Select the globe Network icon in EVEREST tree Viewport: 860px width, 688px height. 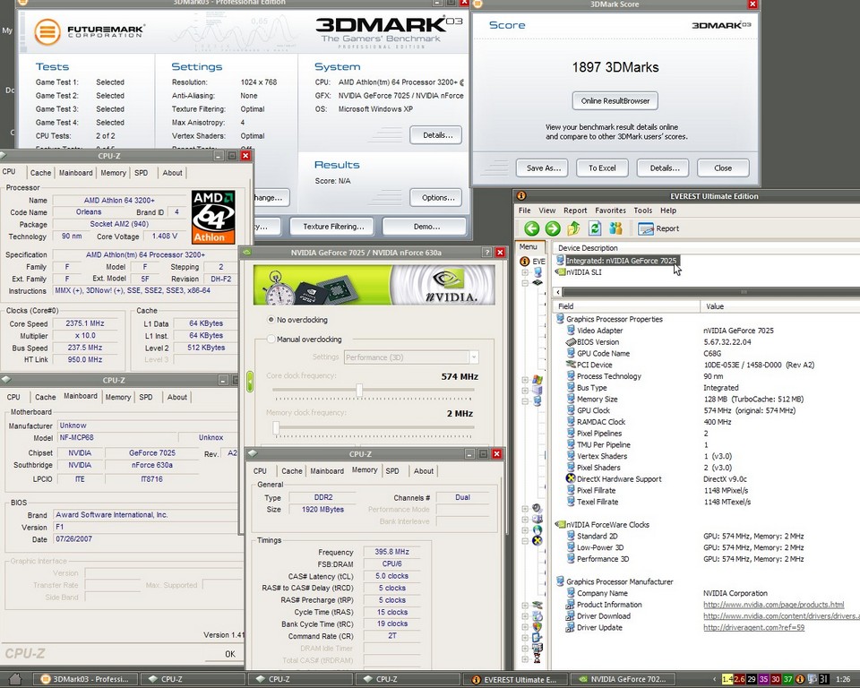click(x=537, y=530)
